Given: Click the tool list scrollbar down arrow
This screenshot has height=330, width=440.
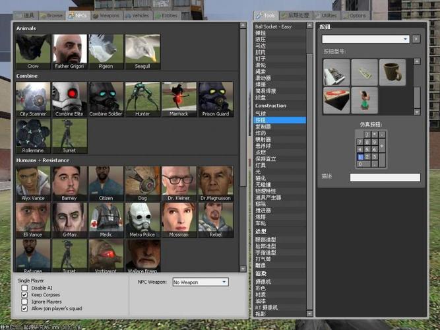Looking at the screenshot, I should (x=309, y=313).
